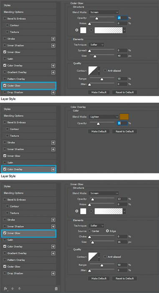159x293 pixels.
Task: Expand Contour picker arrow in Inner Glow dialog
Action: [99, 257]
